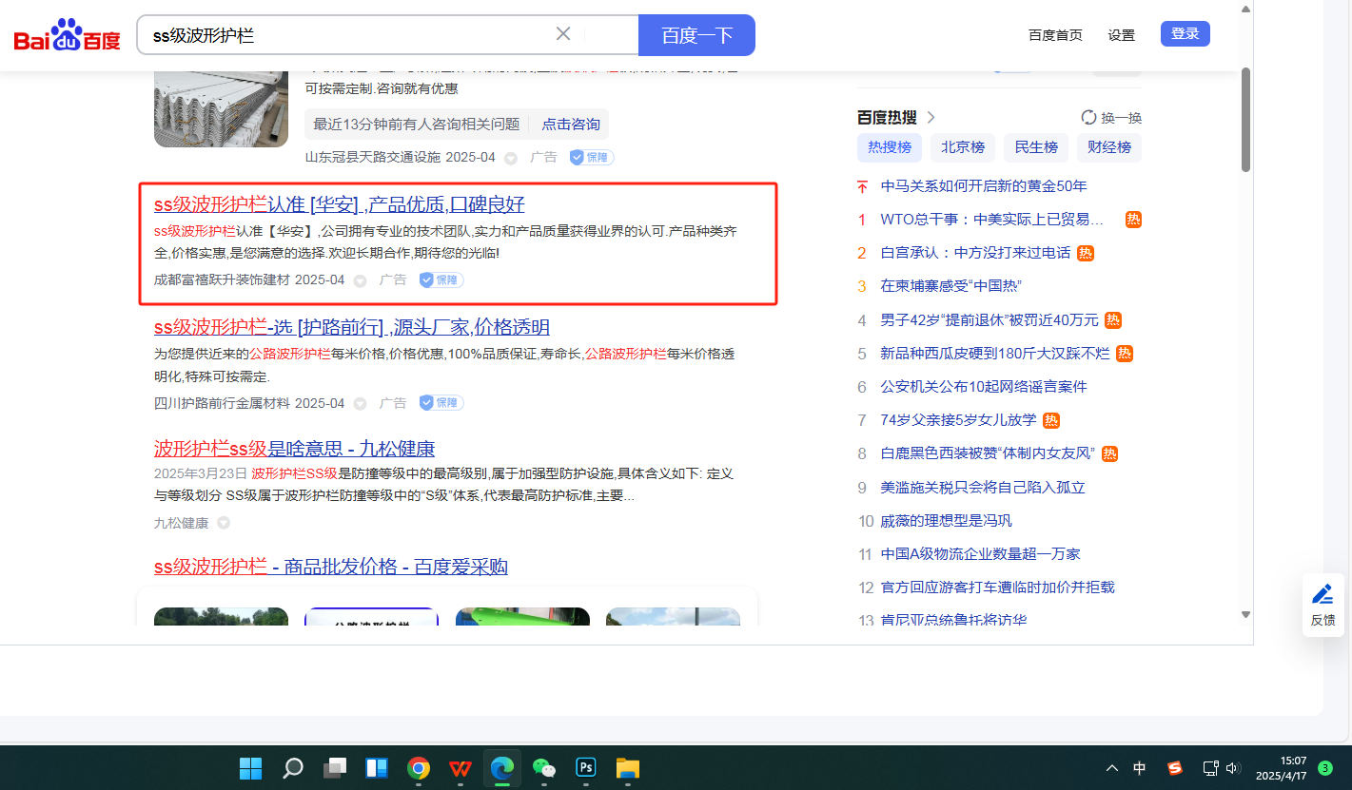Expand dropdown arrow next to 九松健康
The height and width of the screenshot is (790, 1352).
point(224,523)
